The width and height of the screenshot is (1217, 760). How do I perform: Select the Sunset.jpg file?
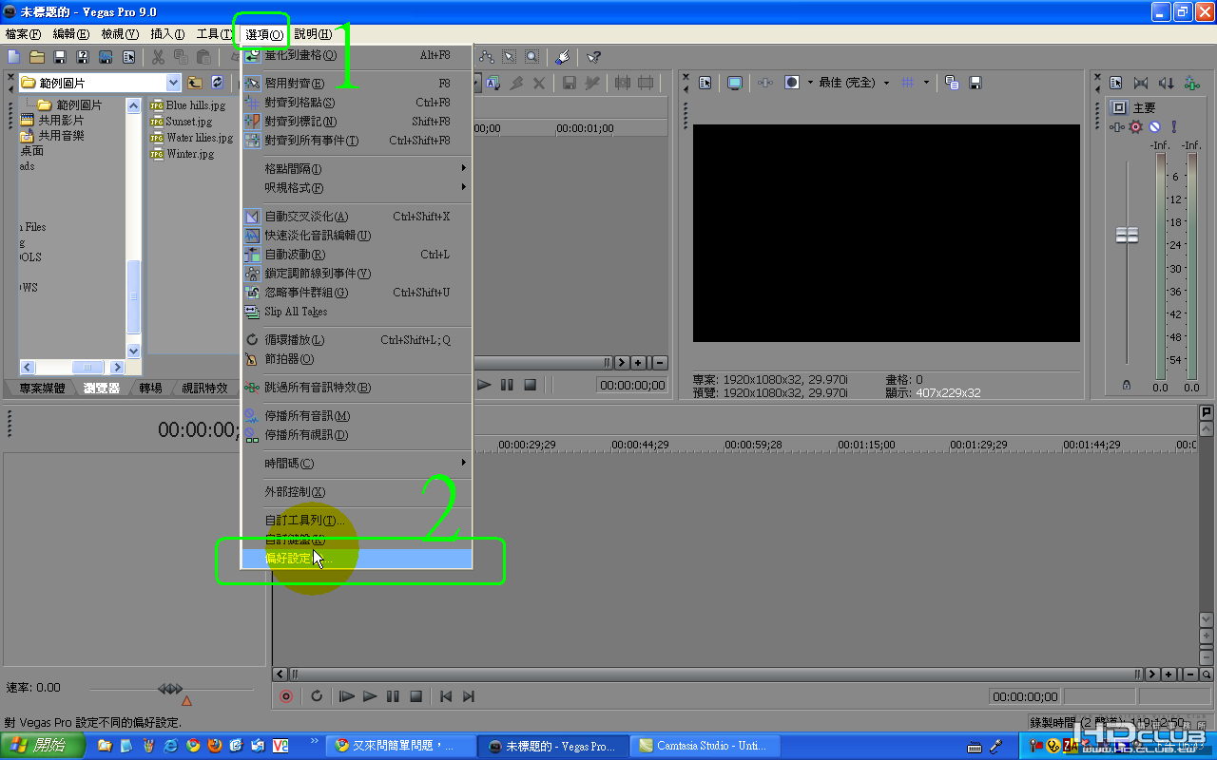click(188, 122)
